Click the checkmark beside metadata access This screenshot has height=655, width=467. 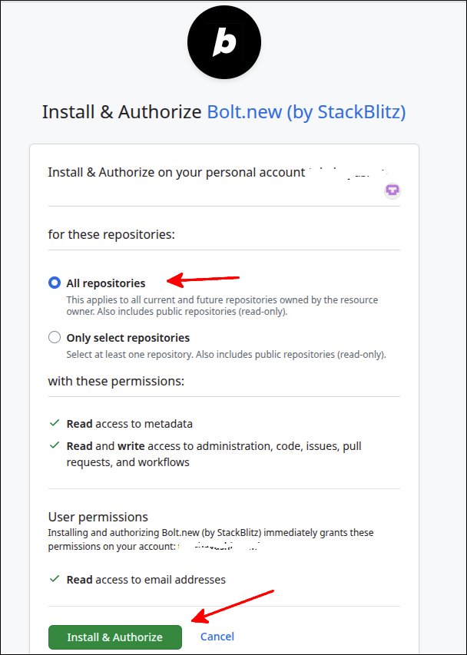[54, 423]
